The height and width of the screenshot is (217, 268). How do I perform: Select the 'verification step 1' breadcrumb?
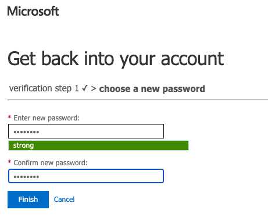tap(44, 88)
